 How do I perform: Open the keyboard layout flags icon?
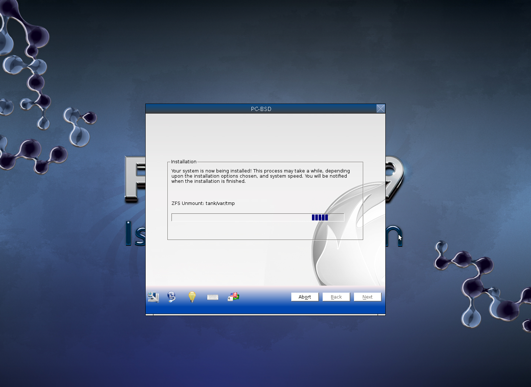tap(233, 297)
